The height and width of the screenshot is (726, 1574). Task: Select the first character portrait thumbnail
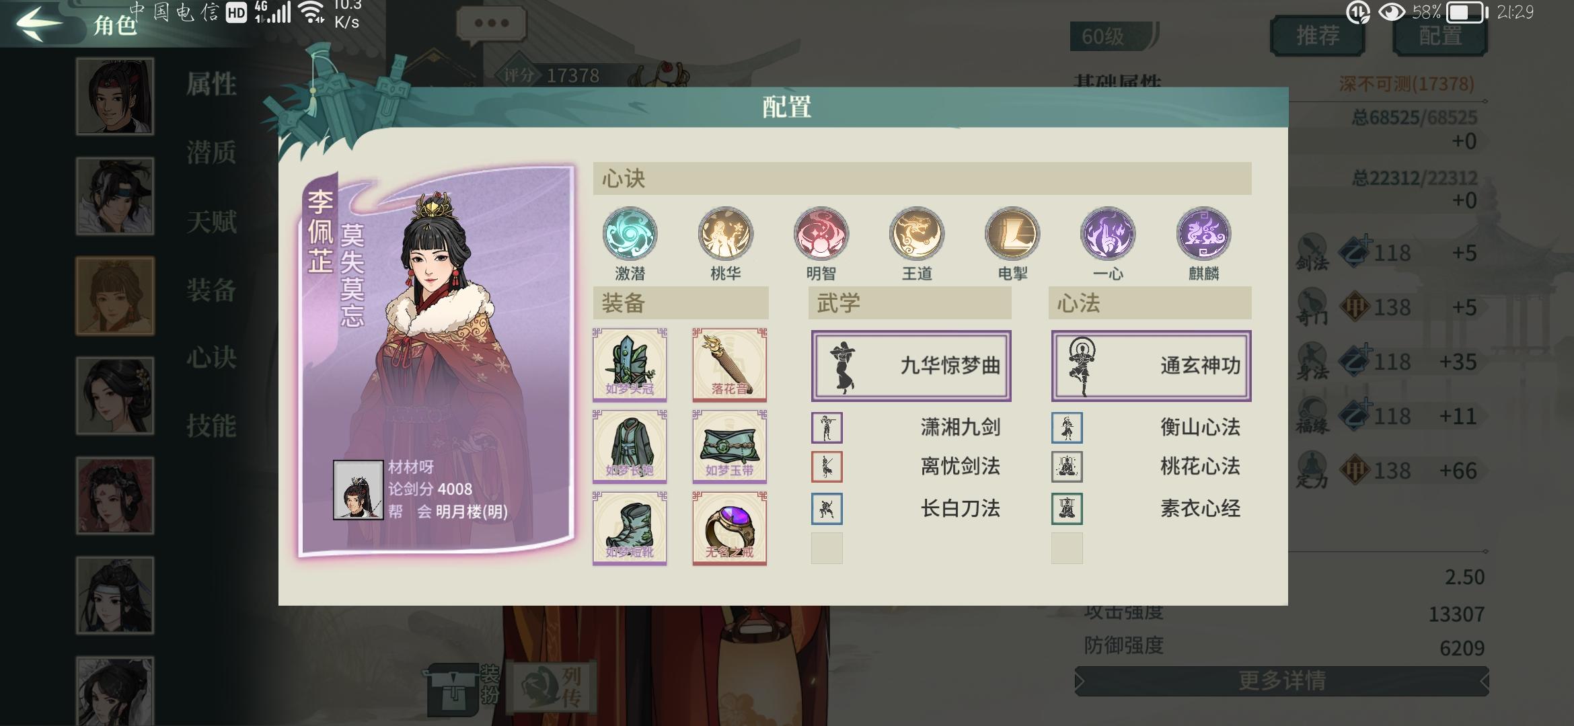(x=115, y=96)
